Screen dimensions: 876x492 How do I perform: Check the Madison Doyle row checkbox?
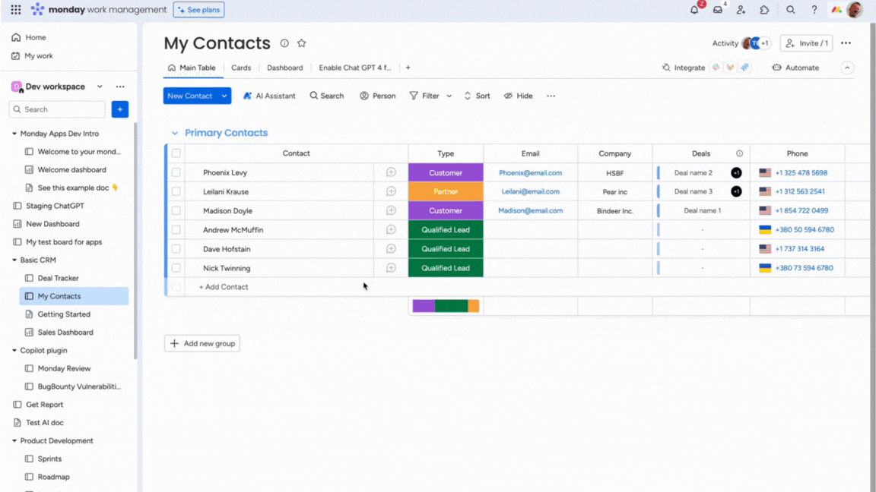point(176,210)
